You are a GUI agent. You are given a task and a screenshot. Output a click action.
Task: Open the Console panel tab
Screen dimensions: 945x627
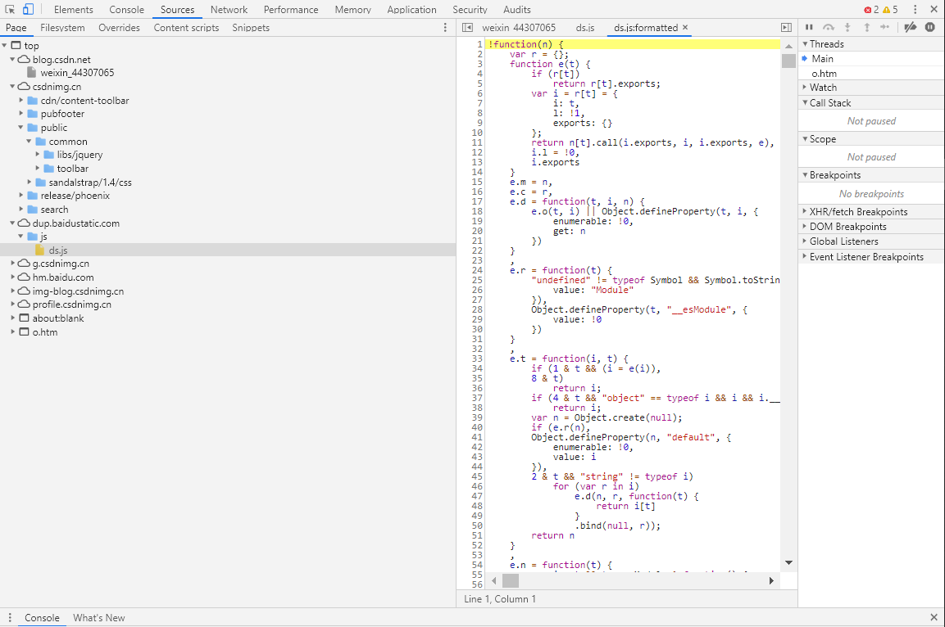click(126, 10)
